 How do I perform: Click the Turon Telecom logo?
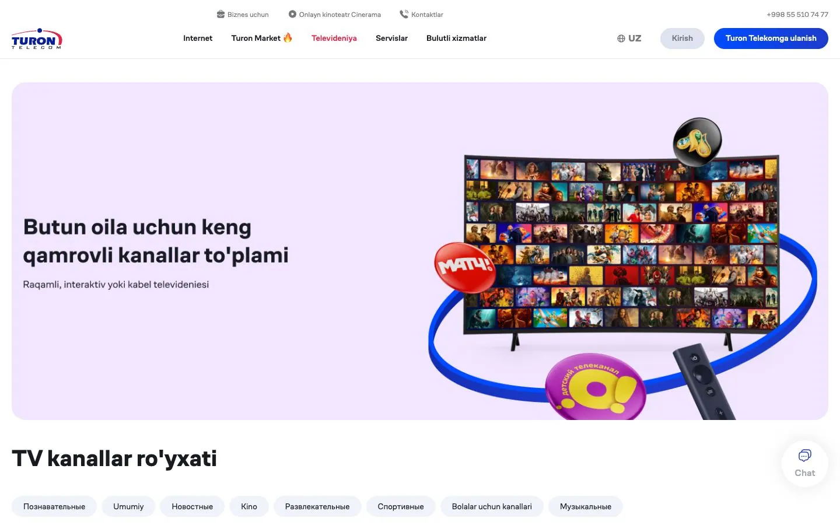coord(37,38)
